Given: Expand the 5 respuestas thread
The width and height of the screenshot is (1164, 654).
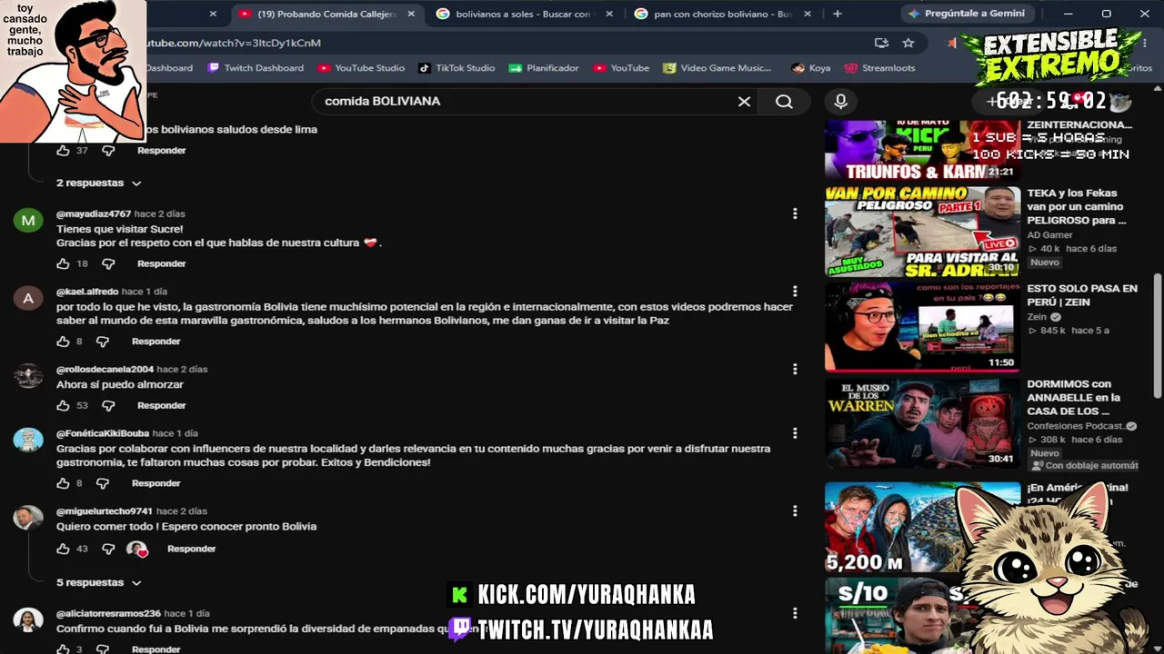Looking at the screenshot, I should 98,582.
